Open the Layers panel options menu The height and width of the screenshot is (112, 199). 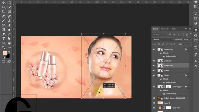click(190, 29)
